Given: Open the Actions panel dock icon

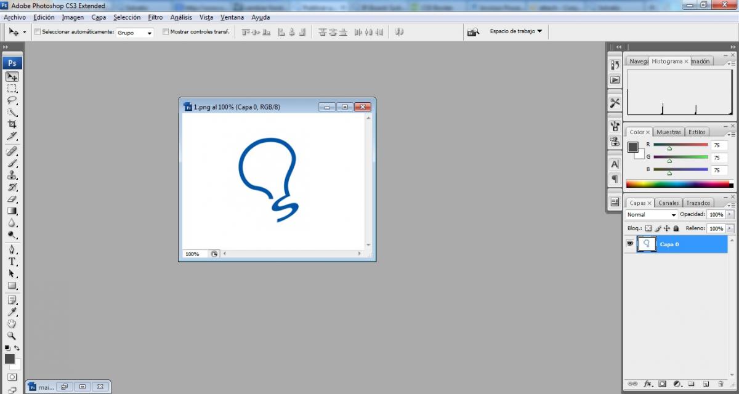Looking at the screenshot, I should [615, 80].
